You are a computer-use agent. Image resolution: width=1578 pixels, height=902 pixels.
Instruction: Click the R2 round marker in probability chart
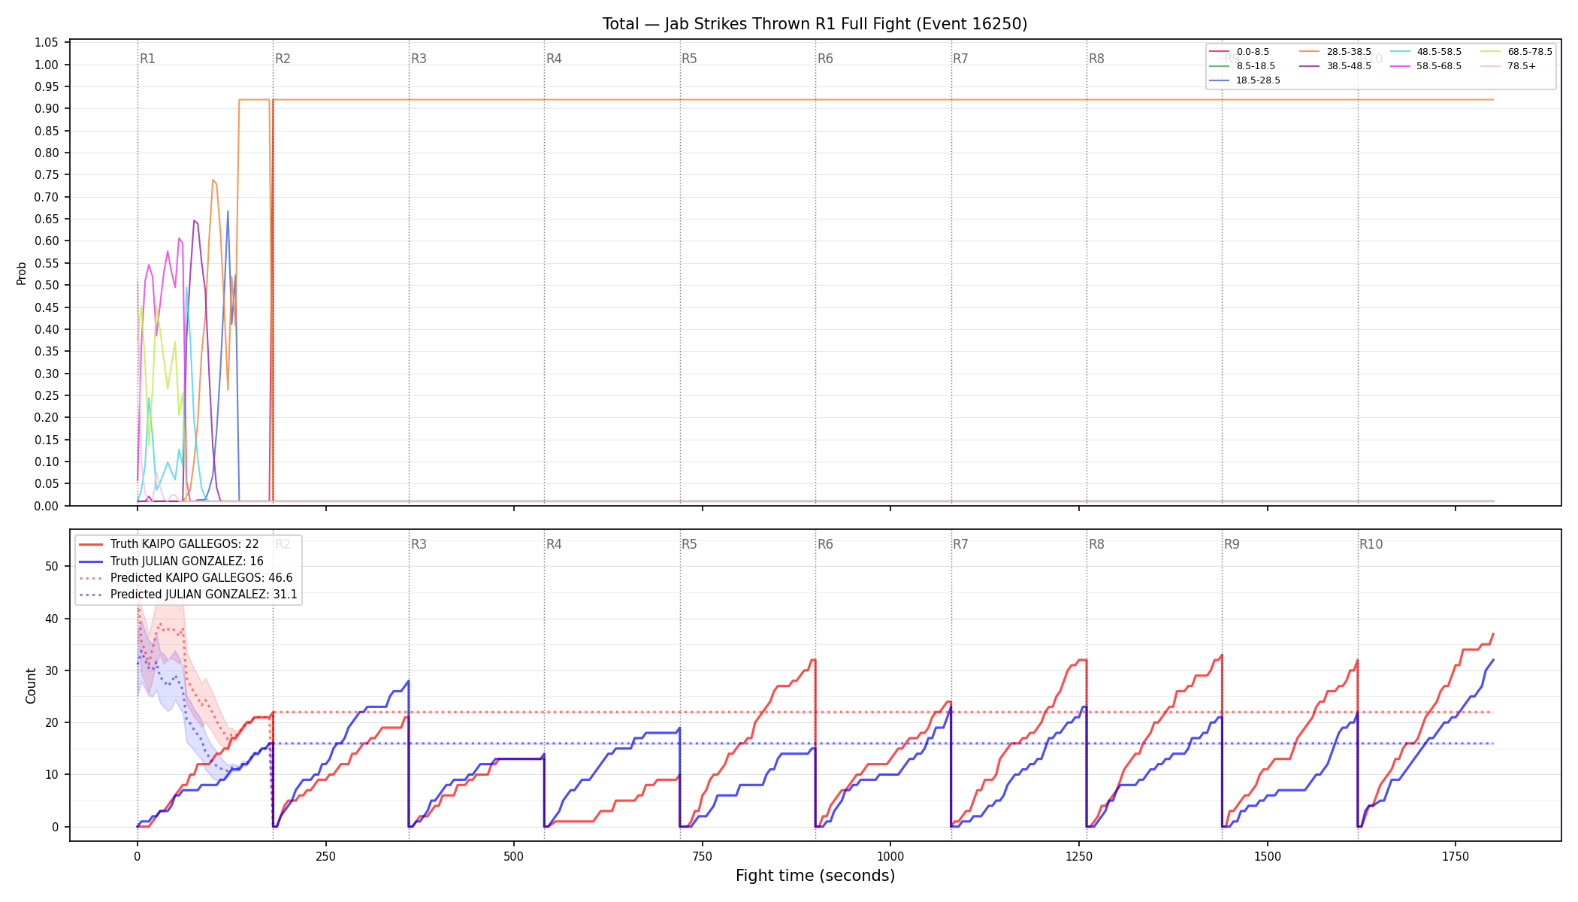click(x=283, y=59)
